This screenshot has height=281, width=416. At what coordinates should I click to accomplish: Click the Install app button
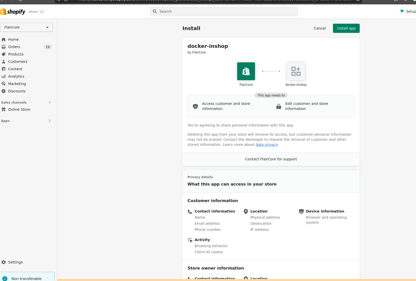[346, 28]
